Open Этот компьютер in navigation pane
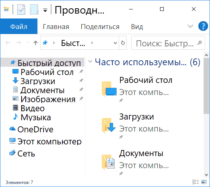Viewport: 210px width, 187px height. (49, 141)
